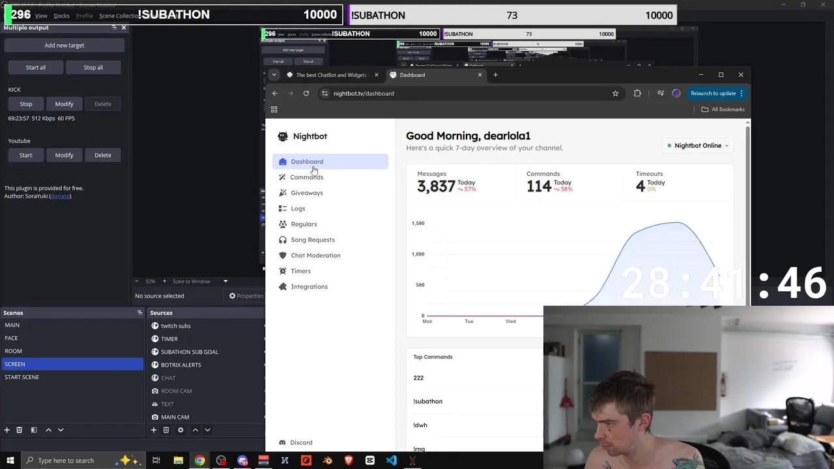Stop the KICK output

pos(25,104)
